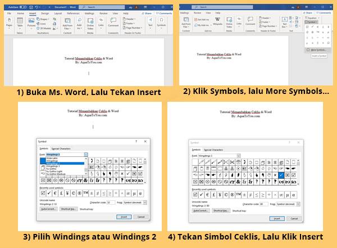Screen dimensions: 337x248
Task: Open My Add-ins in step 2 ribbon
Action: 203,25
